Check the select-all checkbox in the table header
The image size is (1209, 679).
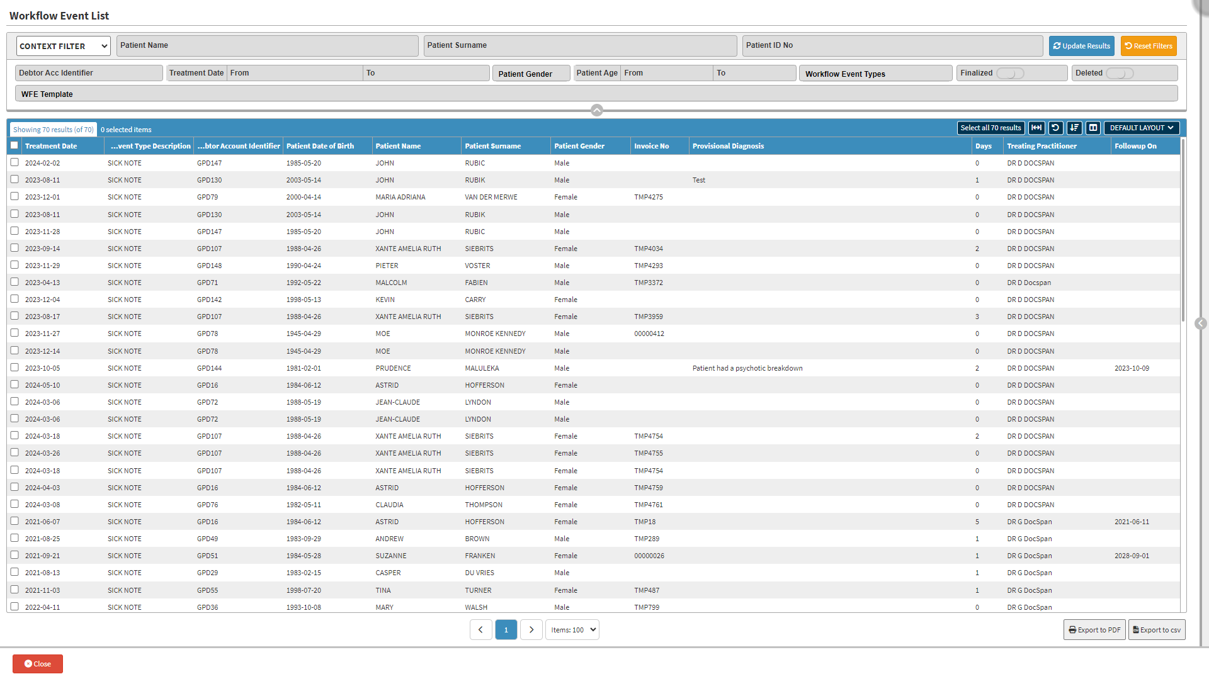(14, 145)
